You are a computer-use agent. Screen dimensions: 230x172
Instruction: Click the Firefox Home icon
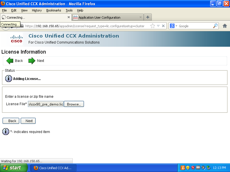pos(225,26)
